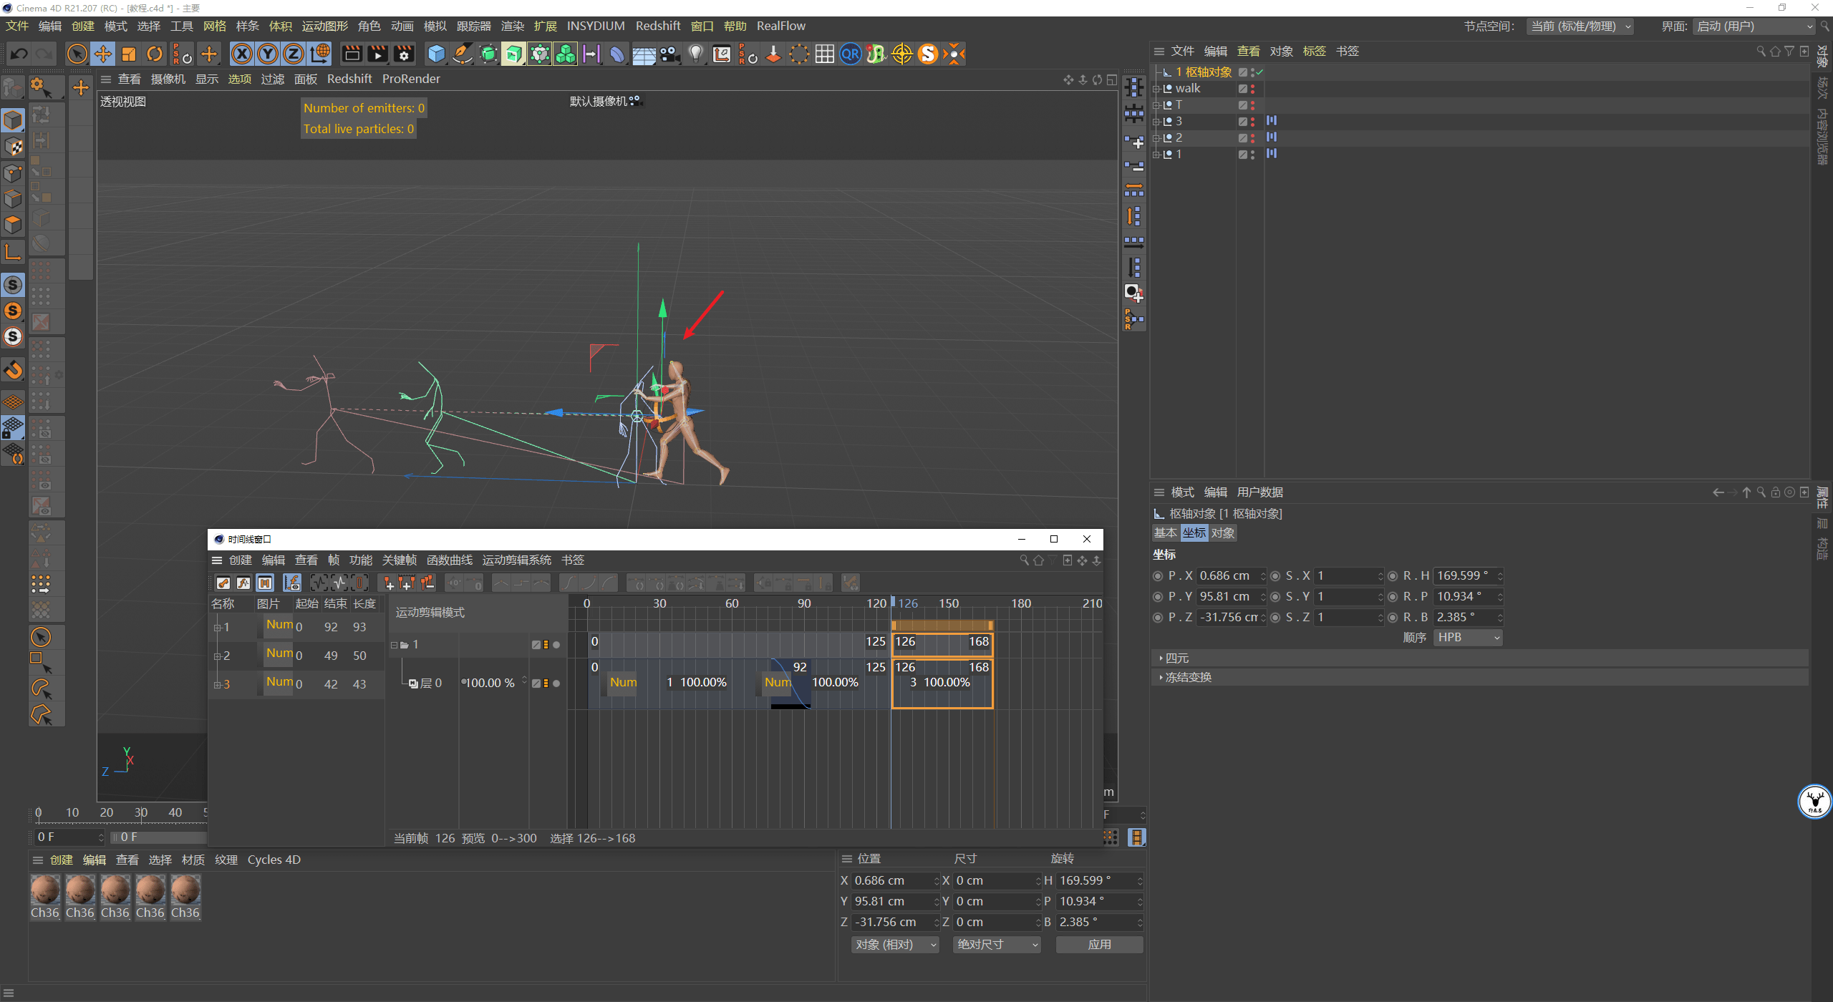Open Edit Render Settings clapperboard icon
The image size is (1833, 1002).
(x=404, y=54)
